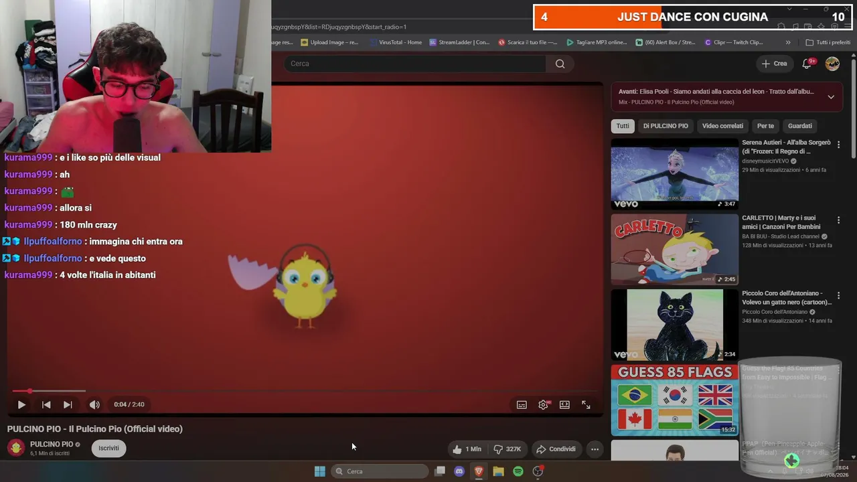Viewport: 857px width, 482px height.
Task: Open VirusTotal - Home bookmark
Action: [396, 42]
